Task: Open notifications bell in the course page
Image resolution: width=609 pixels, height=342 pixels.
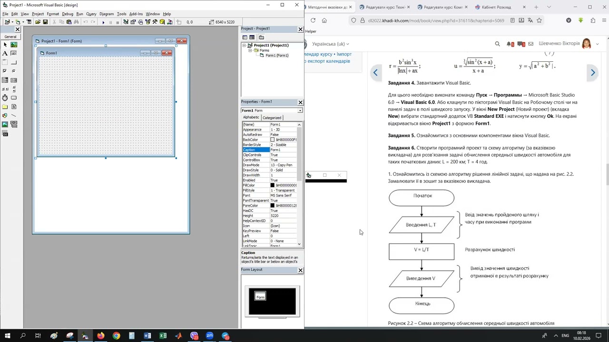Action: tap(510, 44)
